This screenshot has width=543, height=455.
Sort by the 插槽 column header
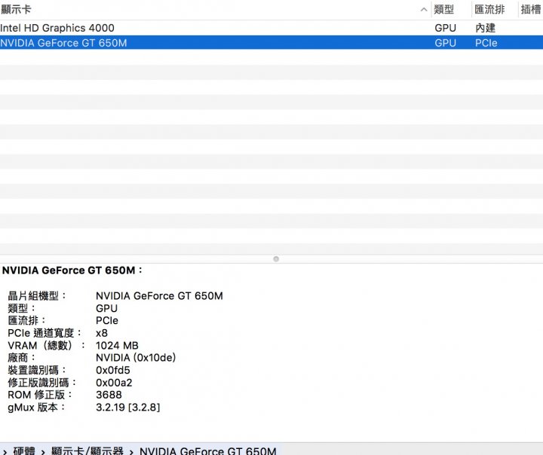point(531,9)
